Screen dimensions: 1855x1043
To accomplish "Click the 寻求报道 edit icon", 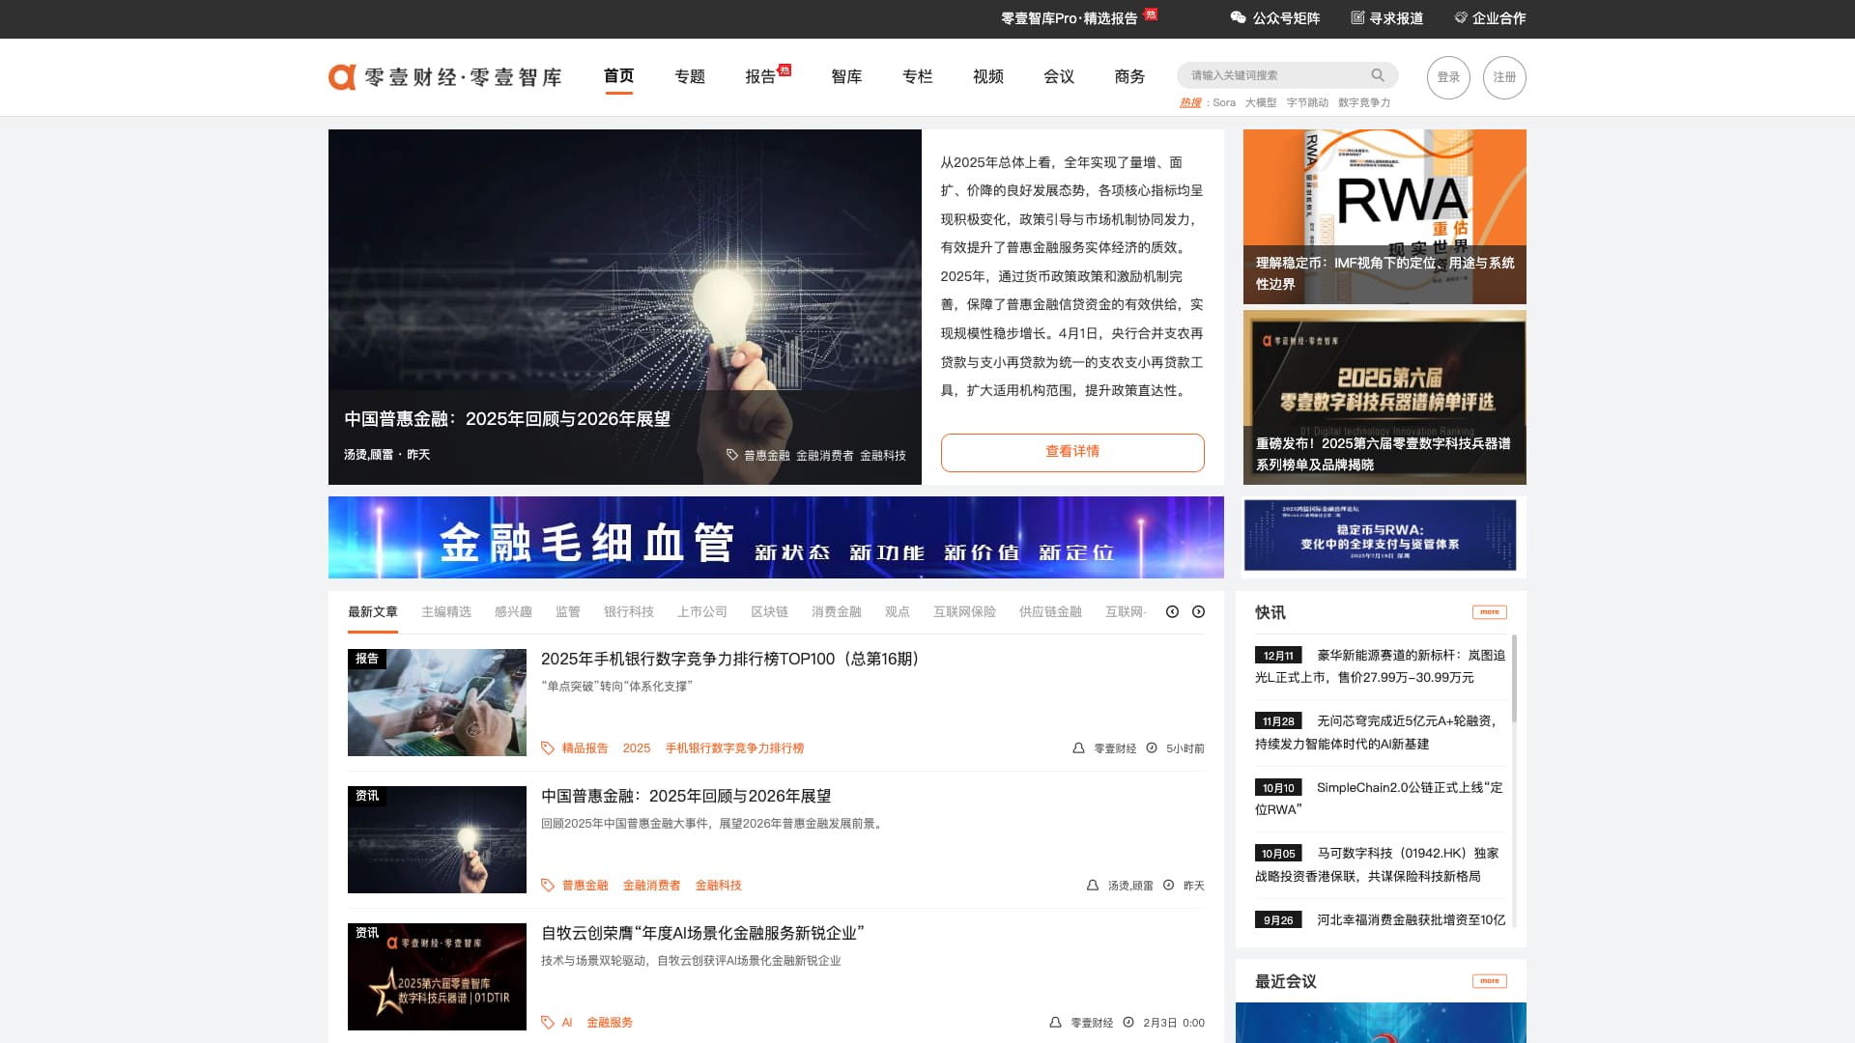I will click(1357, 17).
